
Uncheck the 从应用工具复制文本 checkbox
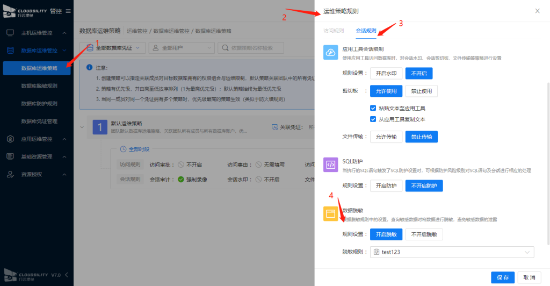(373, 119)
